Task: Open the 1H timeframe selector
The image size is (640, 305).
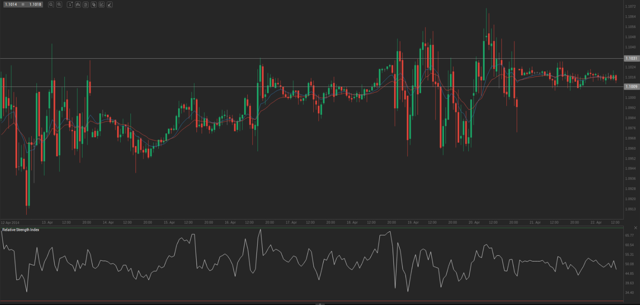Action: tap(70, 5)
